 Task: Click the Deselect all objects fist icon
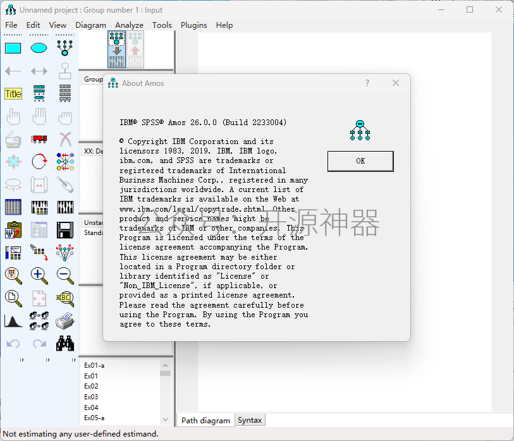[x=65, y=118]
